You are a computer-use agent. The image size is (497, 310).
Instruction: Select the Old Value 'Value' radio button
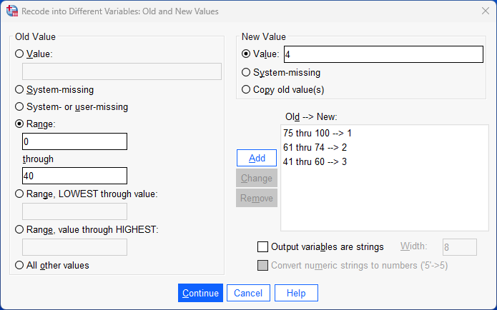[19, 54]
